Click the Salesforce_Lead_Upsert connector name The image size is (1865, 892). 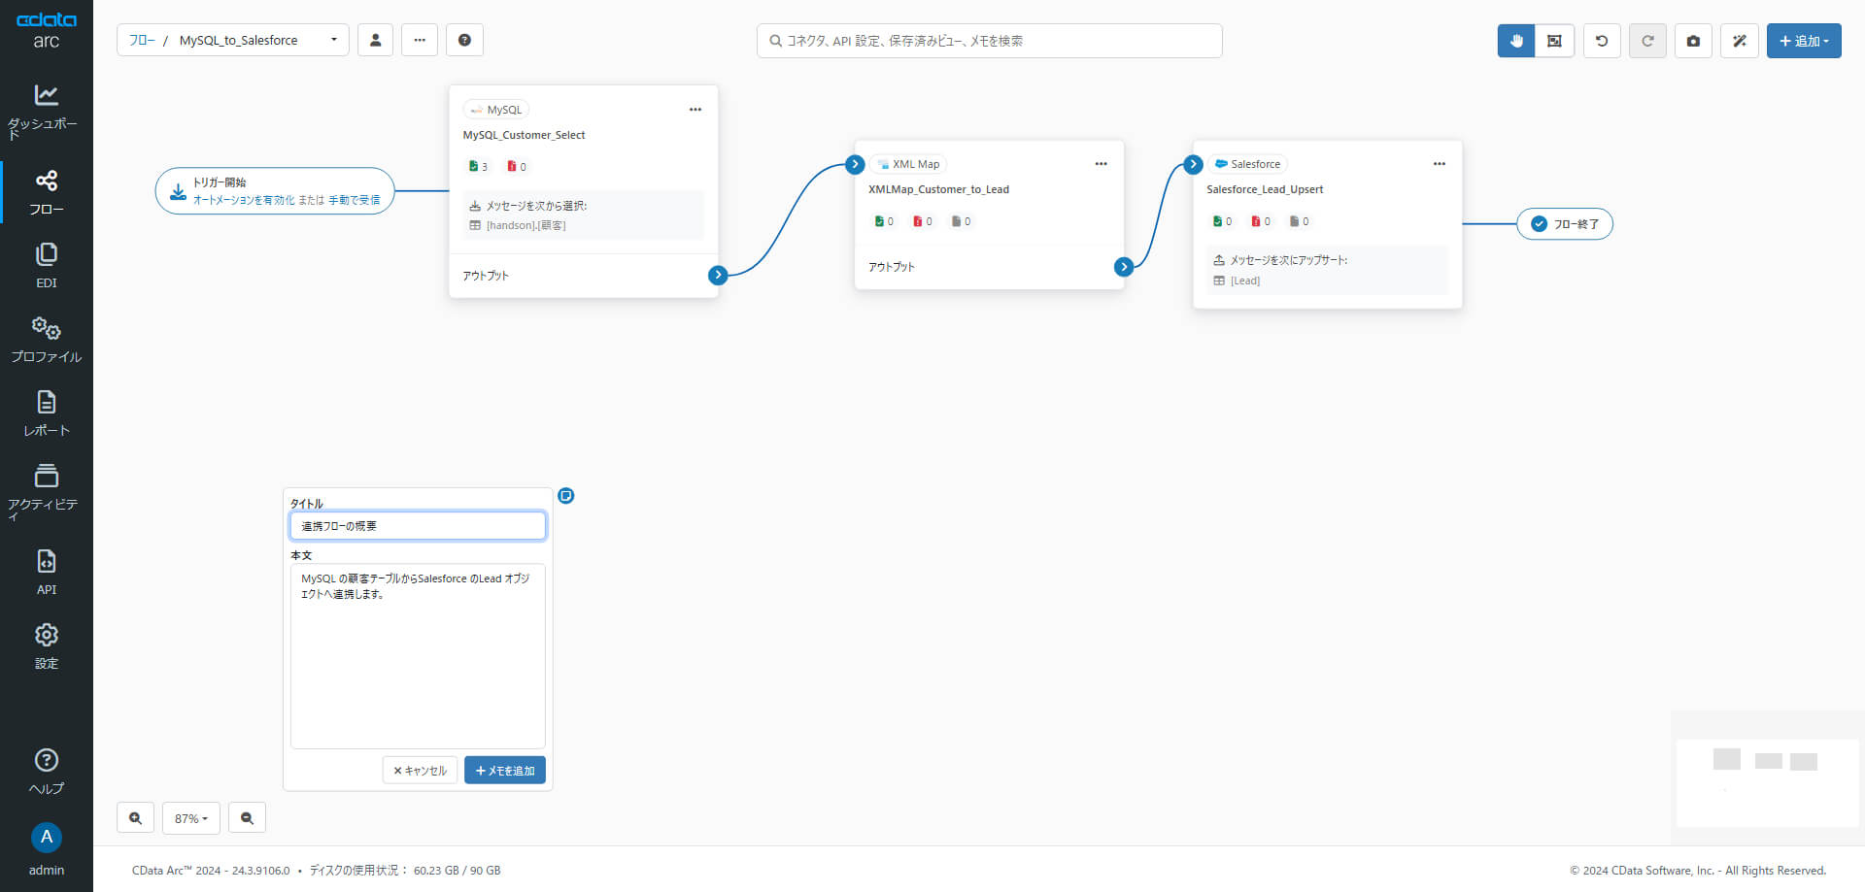1265,189
